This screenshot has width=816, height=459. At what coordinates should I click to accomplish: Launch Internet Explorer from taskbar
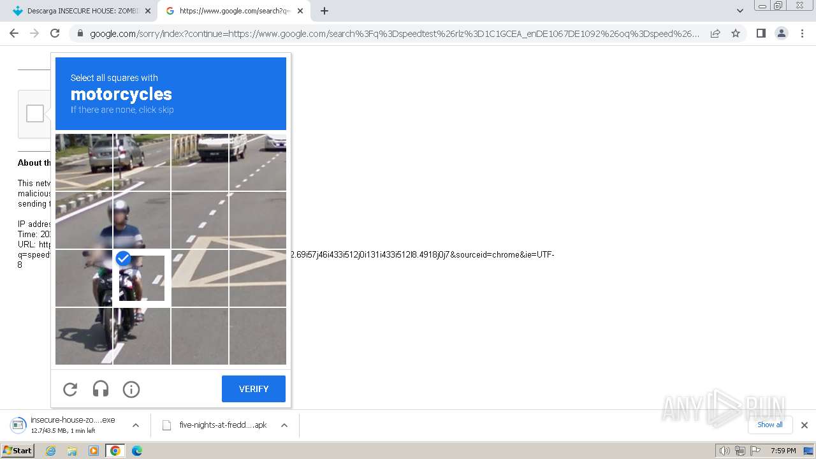click(51, 451)
